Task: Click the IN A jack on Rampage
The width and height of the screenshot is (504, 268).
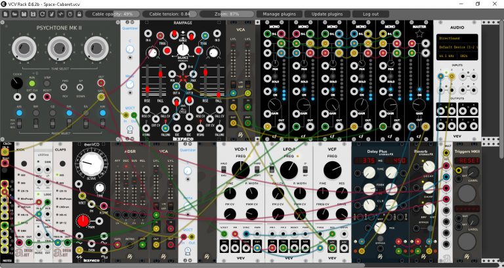Action: [148, 33]
